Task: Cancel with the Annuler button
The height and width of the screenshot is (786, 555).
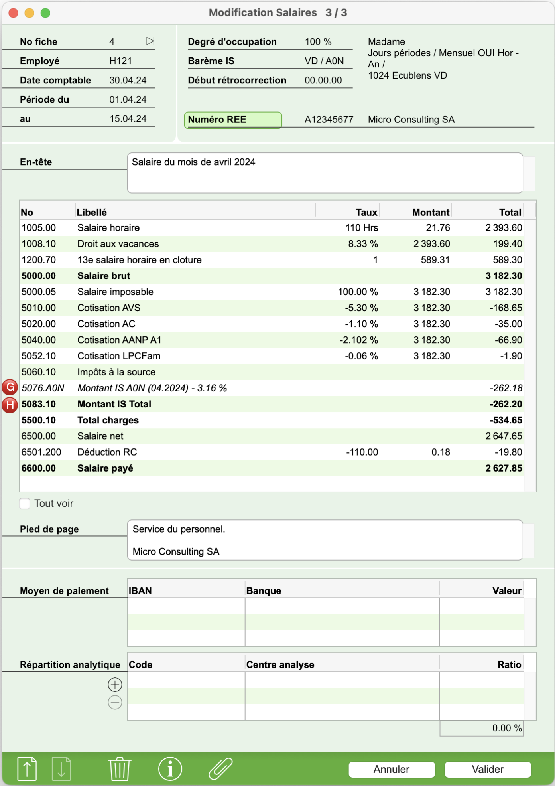Action: (392, 769)
